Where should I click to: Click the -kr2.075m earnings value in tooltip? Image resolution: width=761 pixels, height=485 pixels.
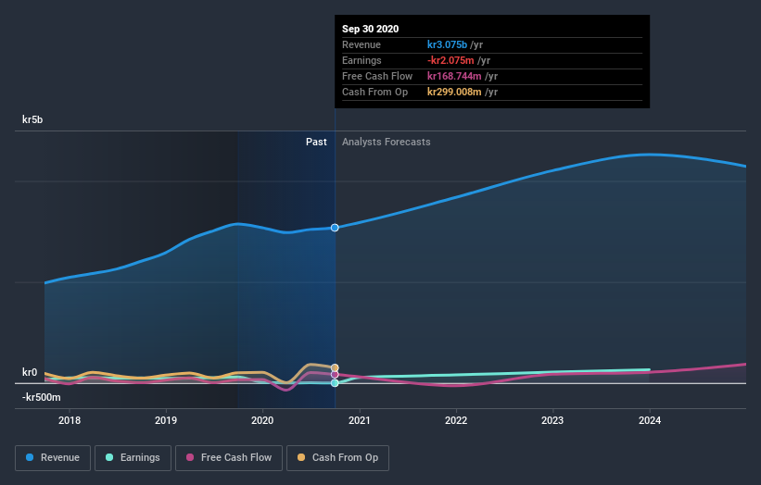pyautogui.click(x=450, y=60)
